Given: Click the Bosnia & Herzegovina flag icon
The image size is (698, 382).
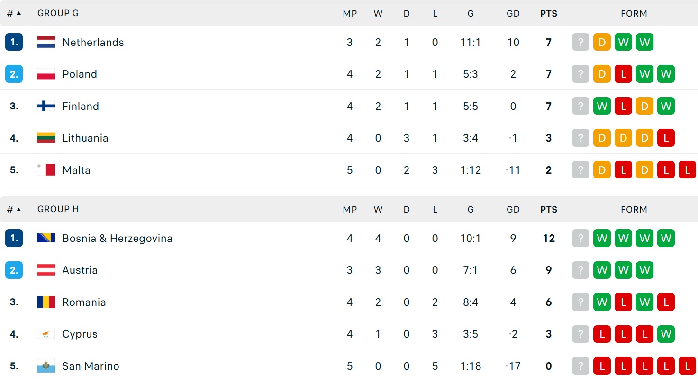Looking at the screenshot, I should click(46, 238).
